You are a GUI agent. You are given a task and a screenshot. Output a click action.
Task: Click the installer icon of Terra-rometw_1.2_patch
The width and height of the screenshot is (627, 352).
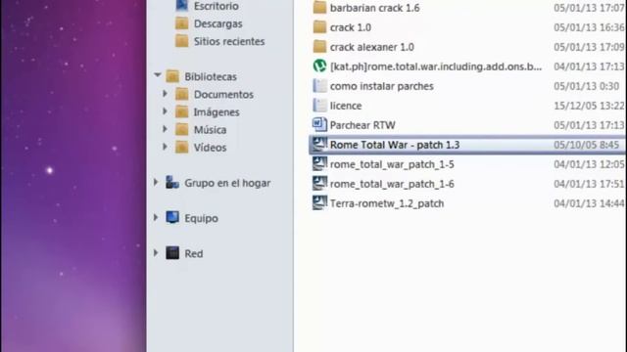click(319, 202)
